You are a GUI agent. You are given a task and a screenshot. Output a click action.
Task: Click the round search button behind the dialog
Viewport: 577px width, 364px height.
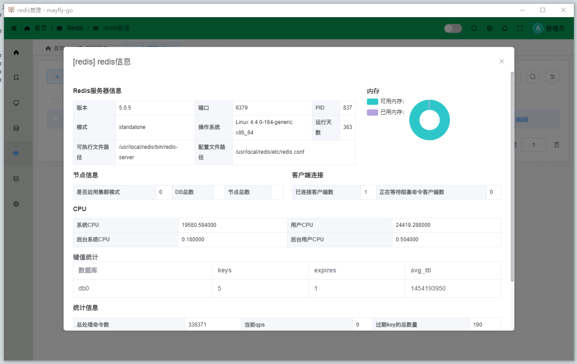pos(533,77)
